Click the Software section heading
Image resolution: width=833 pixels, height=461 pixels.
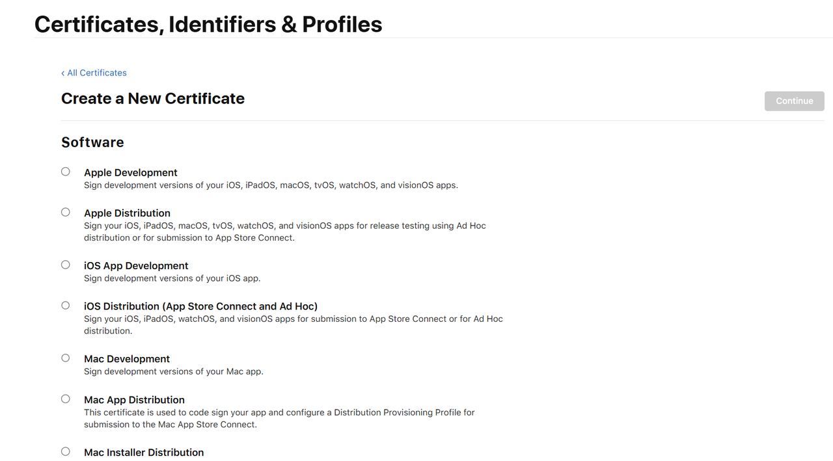(x=92, y=142)
